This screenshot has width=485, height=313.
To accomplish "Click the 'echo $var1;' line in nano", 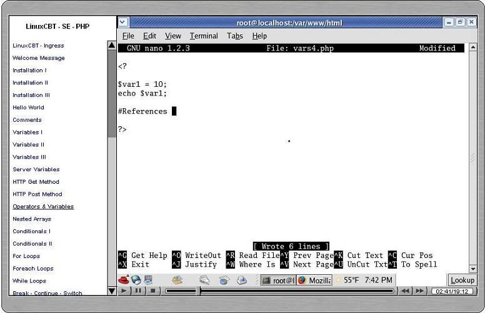I will click(142, 94).
